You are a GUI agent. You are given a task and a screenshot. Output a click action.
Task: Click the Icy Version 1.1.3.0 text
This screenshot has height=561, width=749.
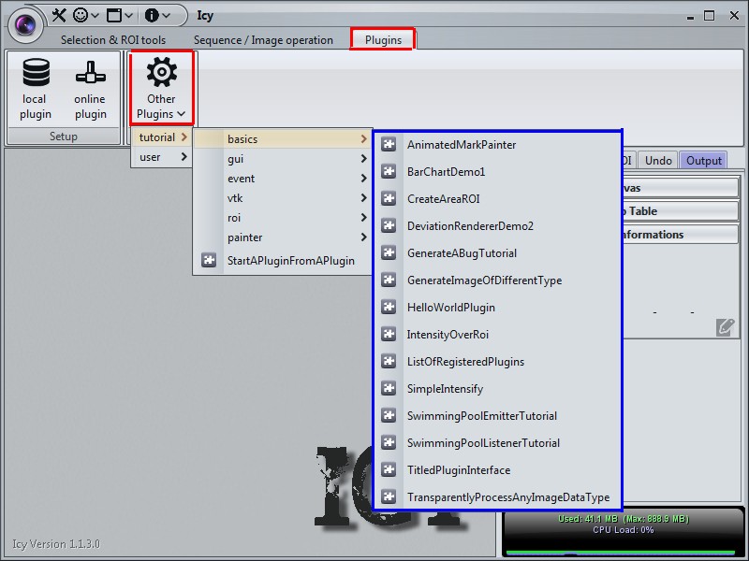tap(56, 544)
